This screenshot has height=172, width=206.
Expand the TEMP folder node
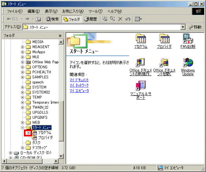point(22,98)
